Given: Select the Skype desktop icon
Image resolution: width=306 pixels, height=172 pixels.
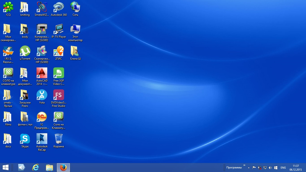Looking at the screenshot, I should coord(25,139).
